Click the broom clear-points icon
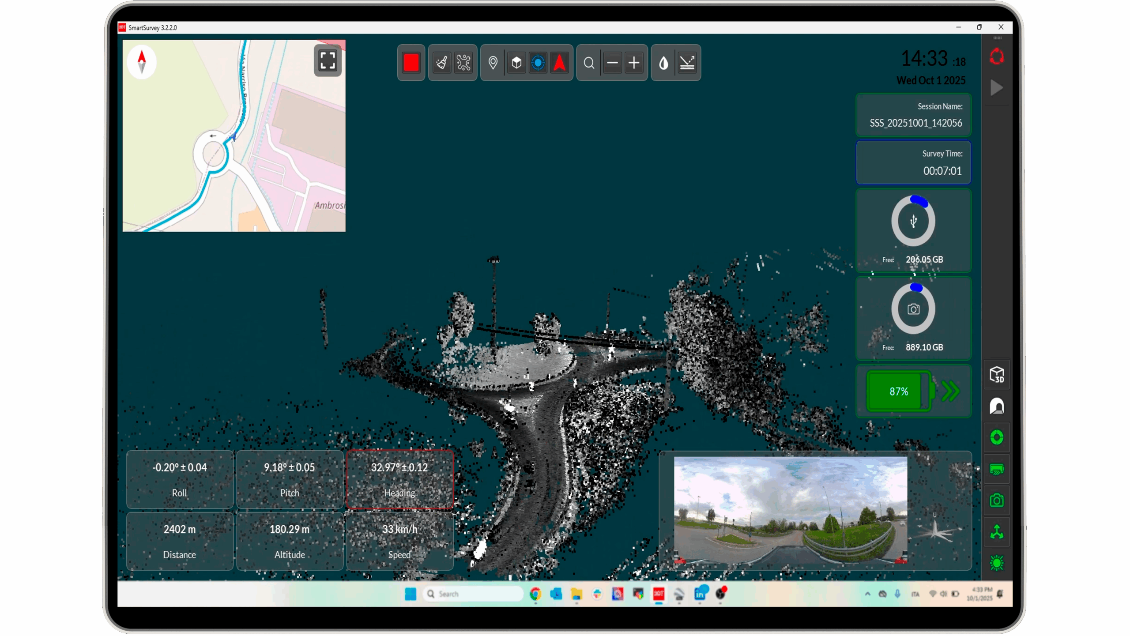1130x636 pixels. [441, 63]
